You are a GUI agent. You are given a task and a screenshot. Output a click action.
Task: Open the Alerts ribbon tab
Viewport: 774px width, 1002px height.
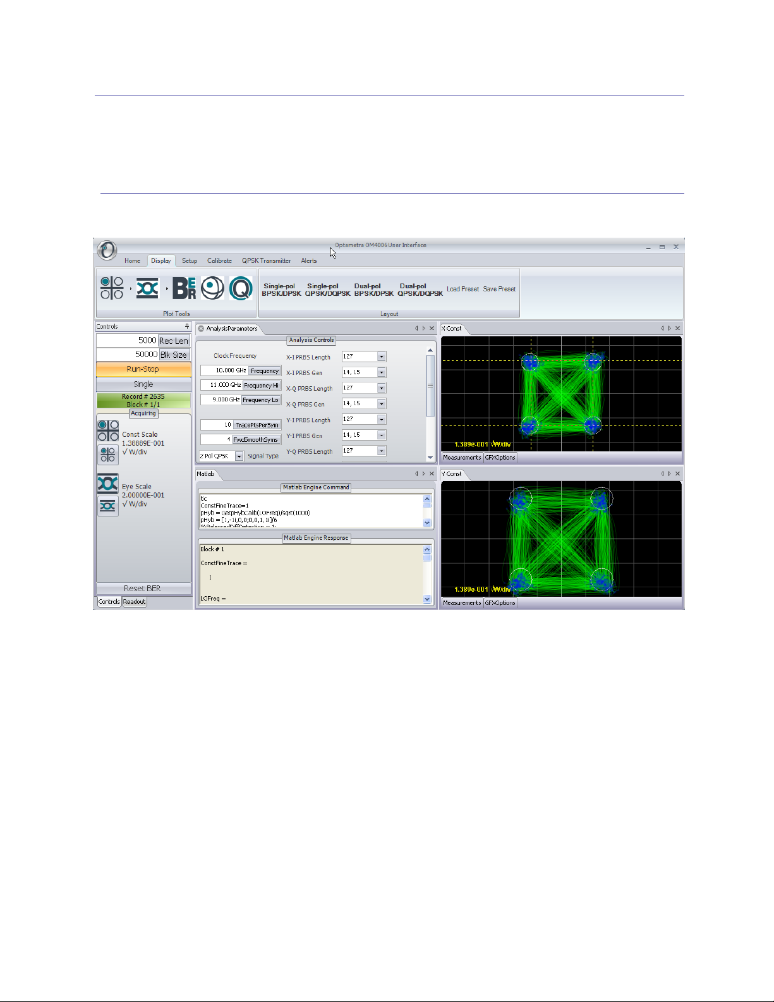click(309, 260)
